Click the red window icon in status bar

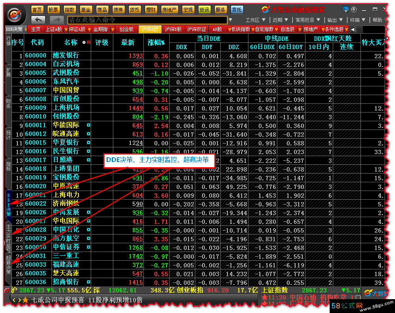[7, 290]
